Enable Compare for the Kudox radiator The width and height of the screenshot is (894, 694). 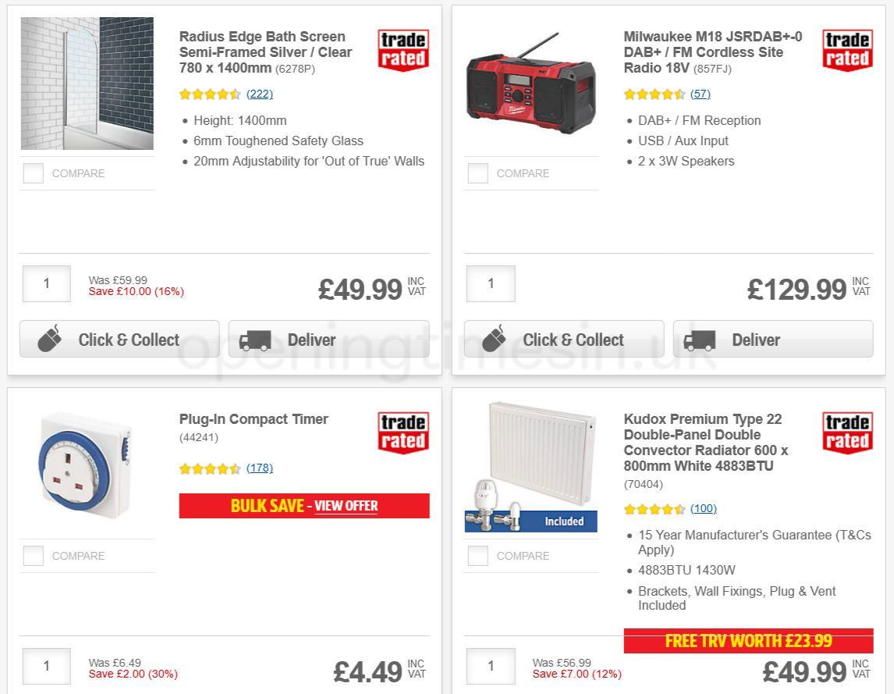(477, 556)
